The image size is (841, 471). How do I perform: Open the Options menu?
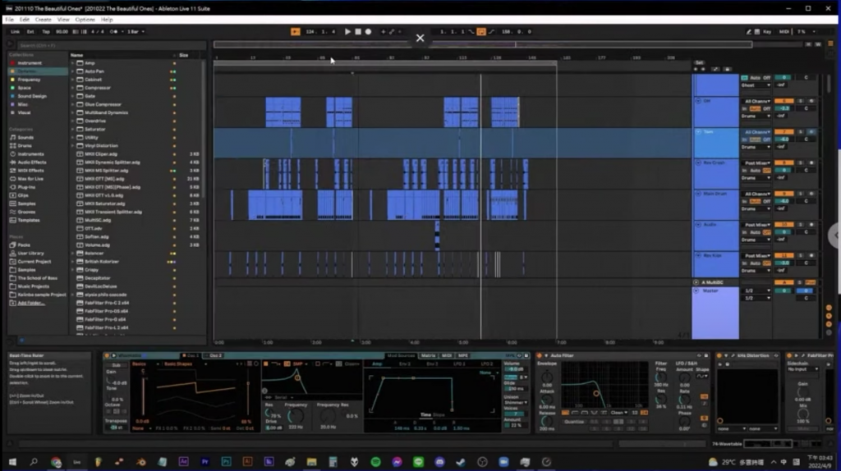pyautogui.click(x=85, y=20)
